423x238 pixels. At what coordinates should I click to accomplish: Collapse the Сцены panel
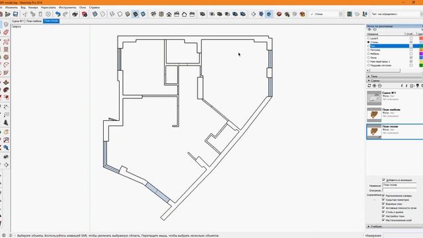pyautogui.click(x=394, y=81)
